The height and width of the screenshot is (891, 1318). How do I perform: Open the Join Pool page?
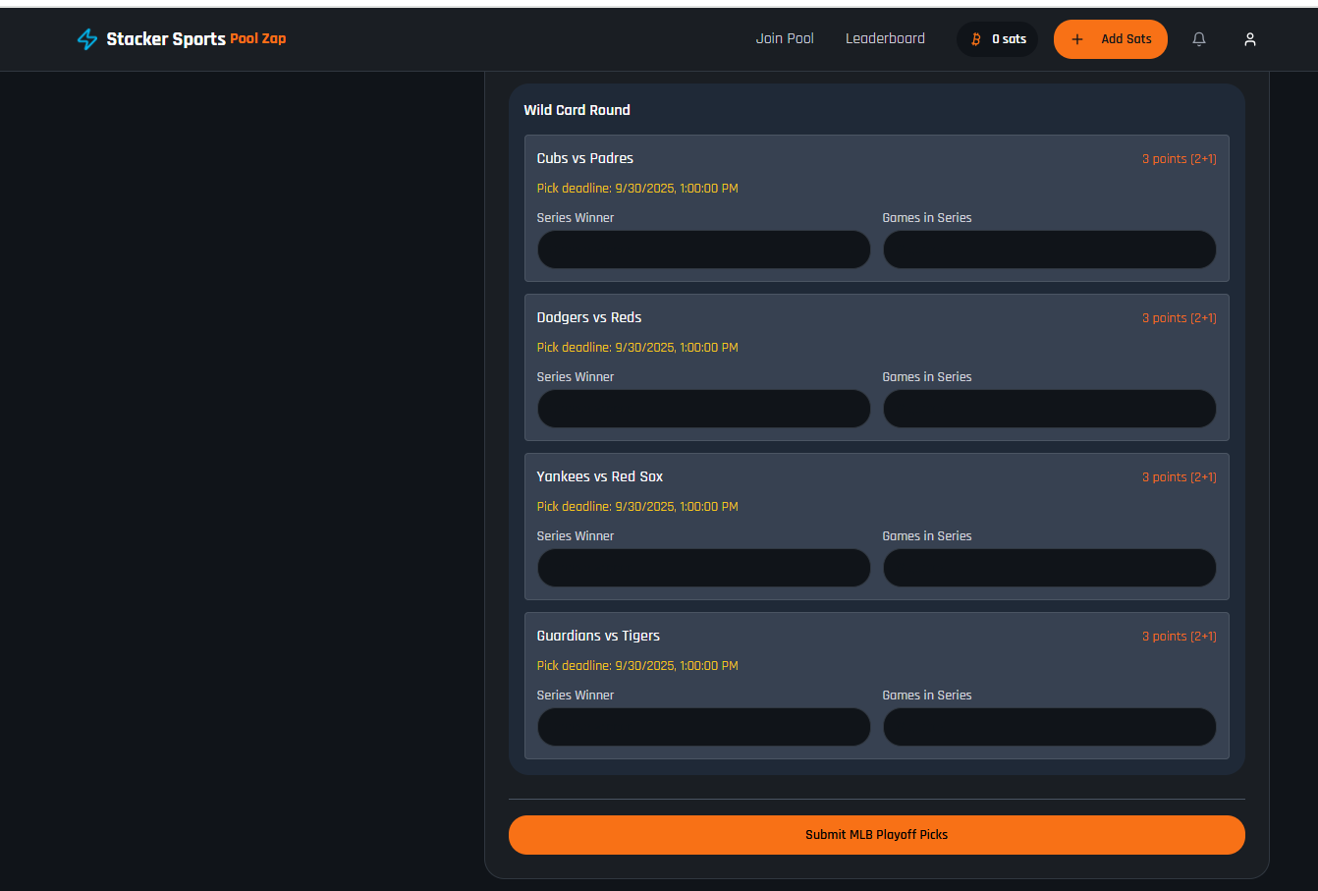tap(785, 39)
